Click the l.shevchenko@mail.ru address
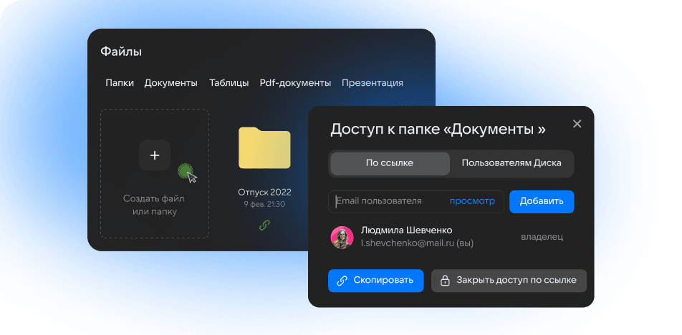 coord(408,243)
